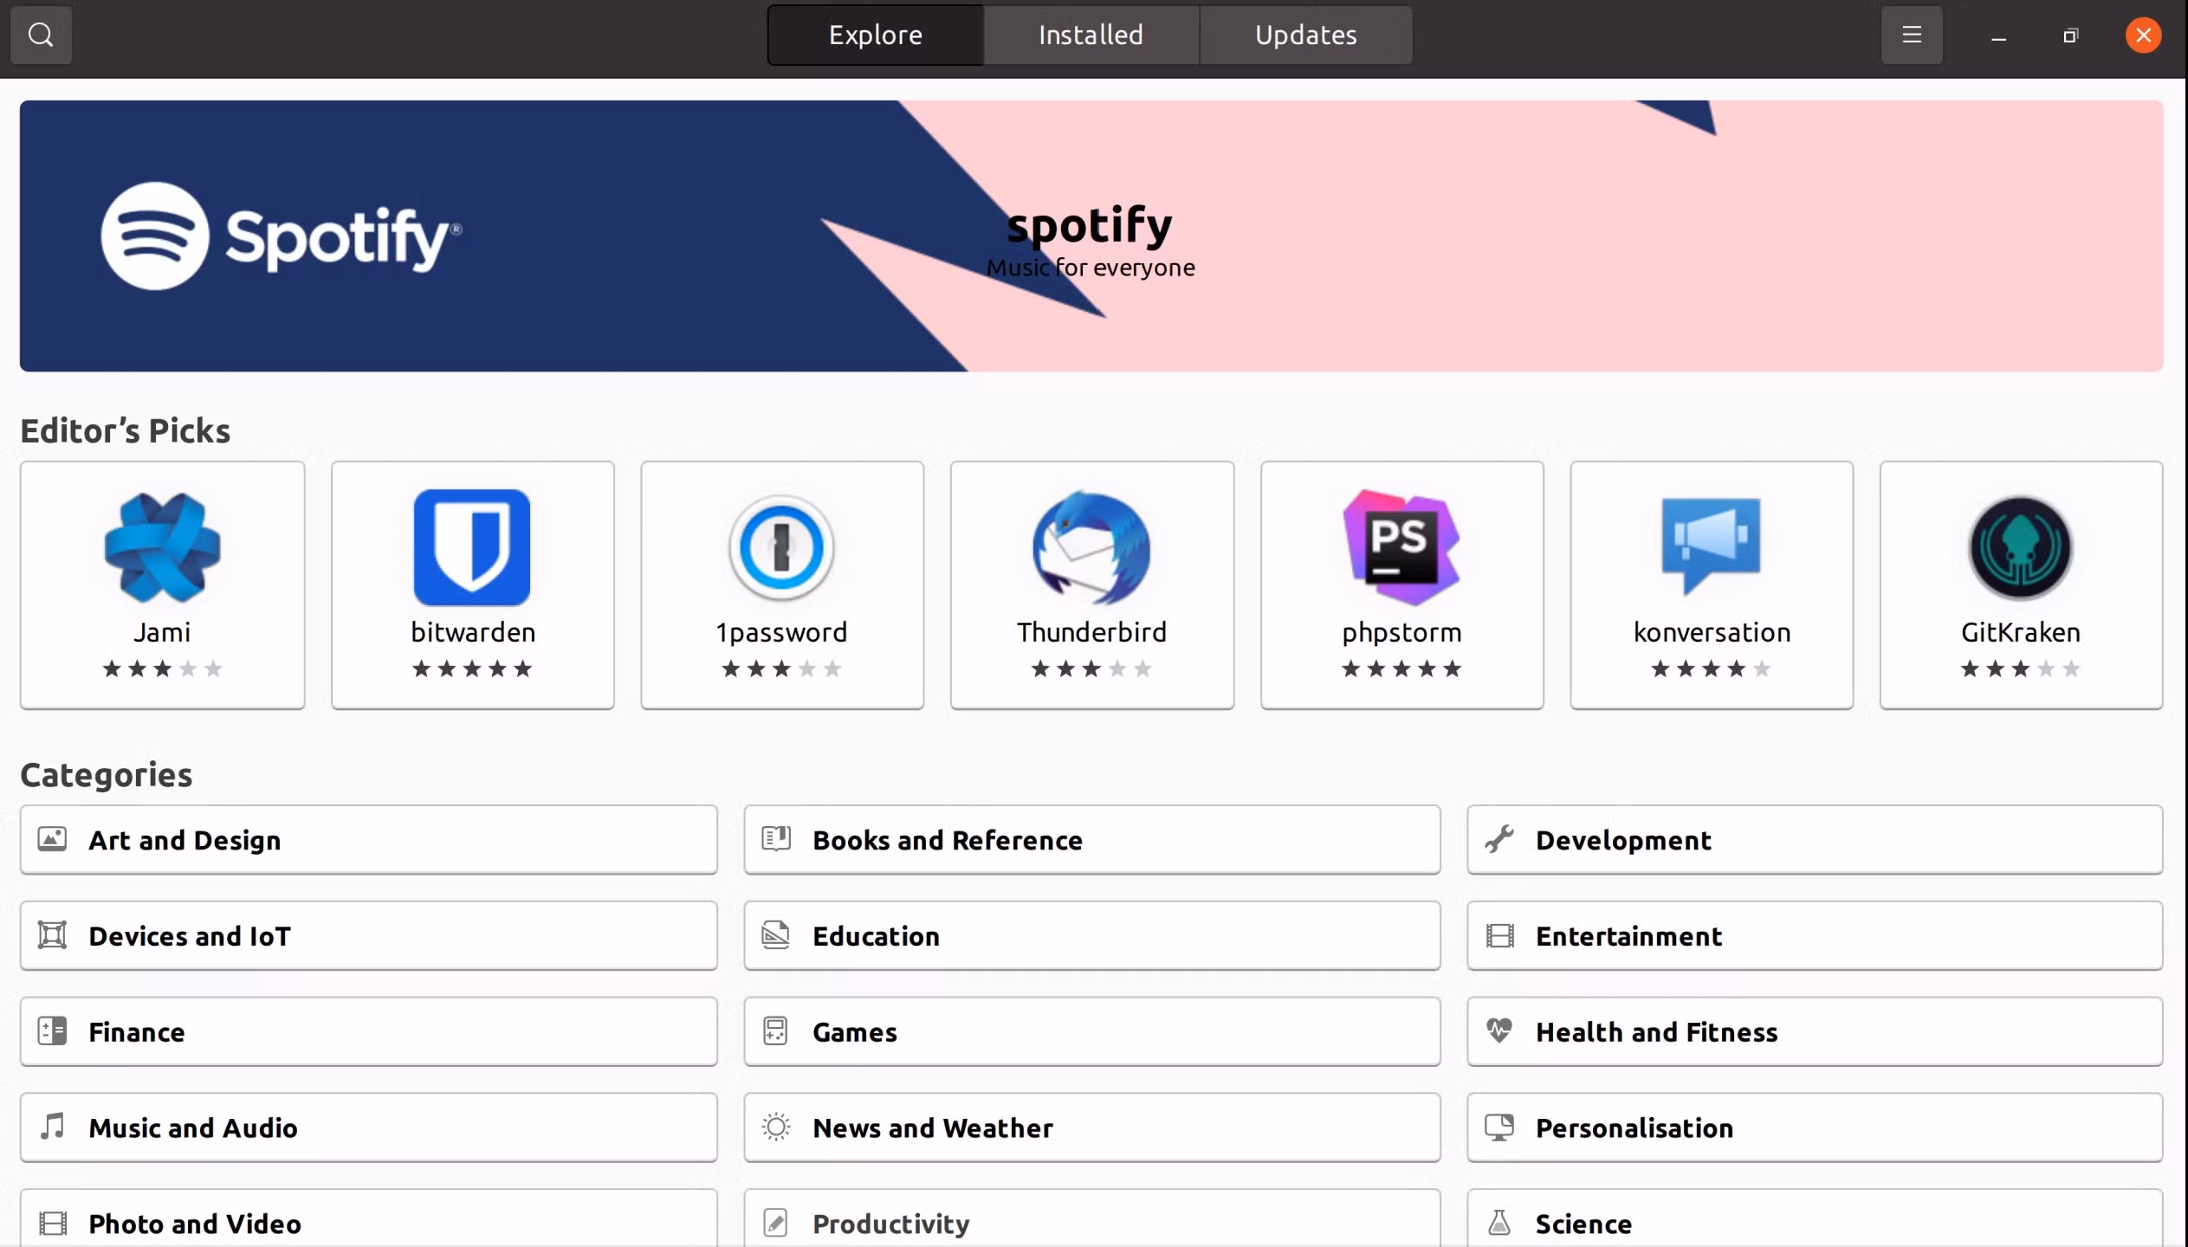
Task: Open the GitKraken app name
Action: pyautogui.click(x=2021, y=632)
